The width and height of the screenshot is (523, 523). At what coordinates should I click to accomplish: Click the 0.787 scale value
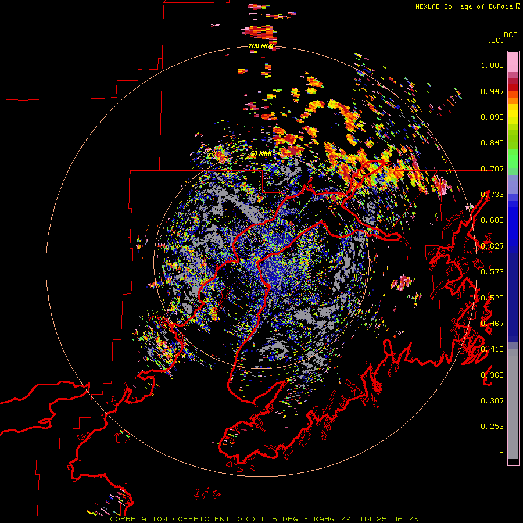tap(492, 169)
